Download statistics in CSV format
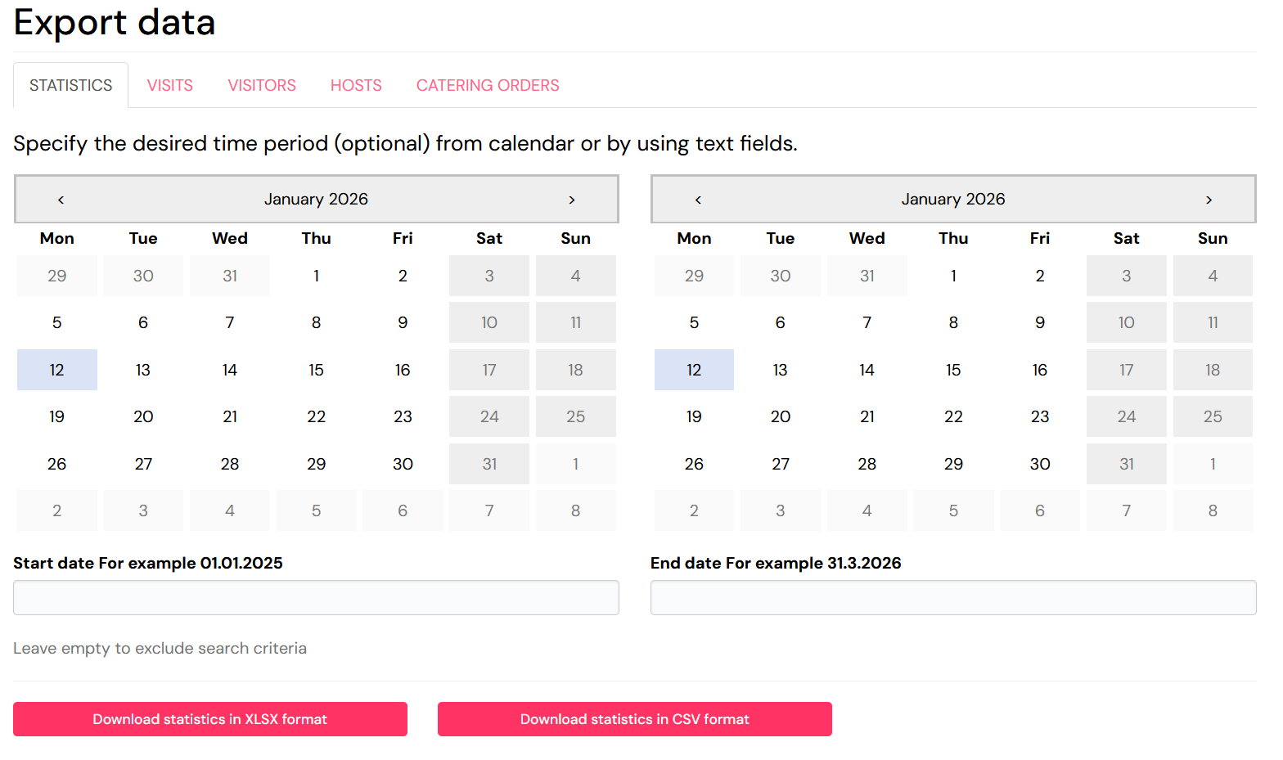 (635, 719)
